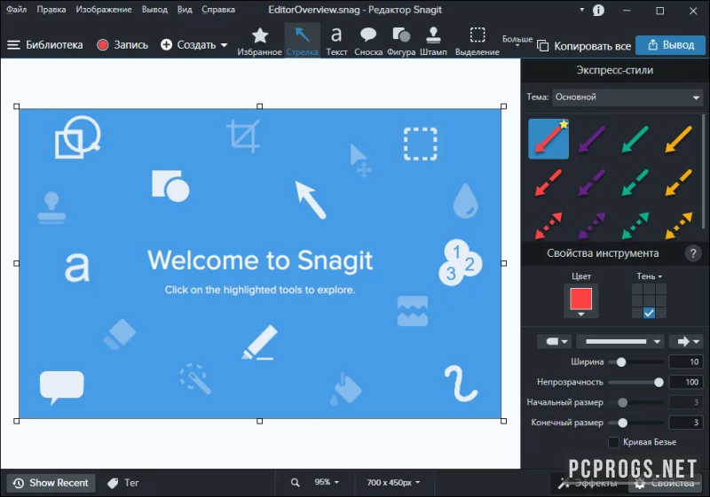Click the Opacity value field showing 100
The height and width of the screenshot is (497, 710).
coord(685,382)
